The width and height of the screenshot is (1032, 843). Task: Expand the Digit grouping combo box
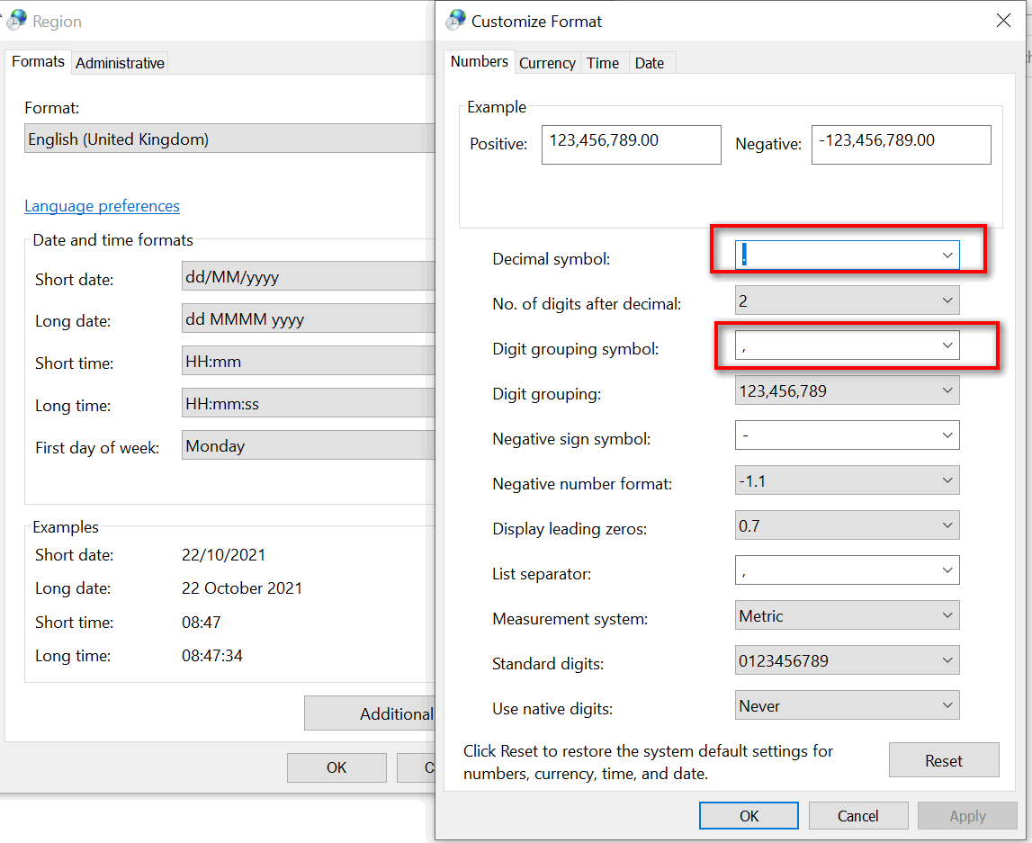947,390
